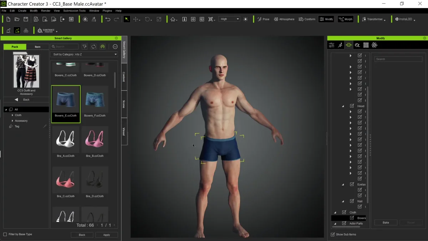Close the Smart Gallery panel
Image resolution: width=428 pixels, height=241 pixels.
tap(116, 38)
